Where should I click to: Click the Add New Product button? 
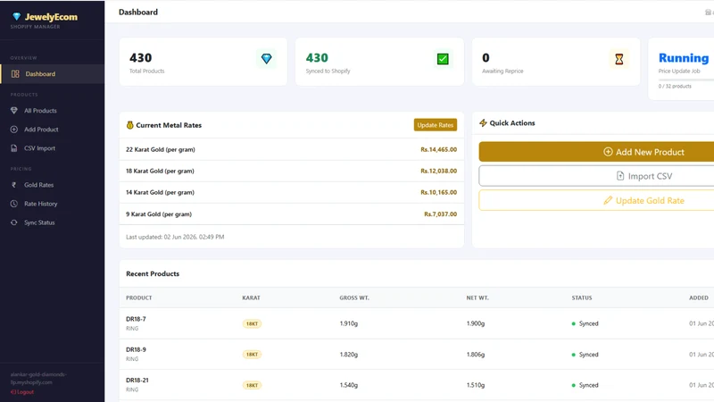pyautogui.click(x=596, y=152)
